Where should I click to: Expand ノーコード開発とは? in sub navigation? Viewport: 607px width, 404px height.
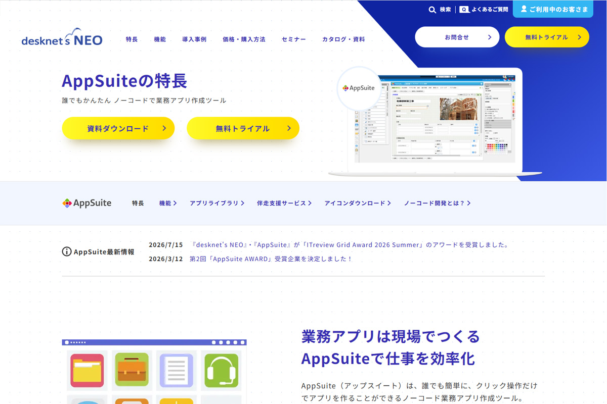[437, 203]
